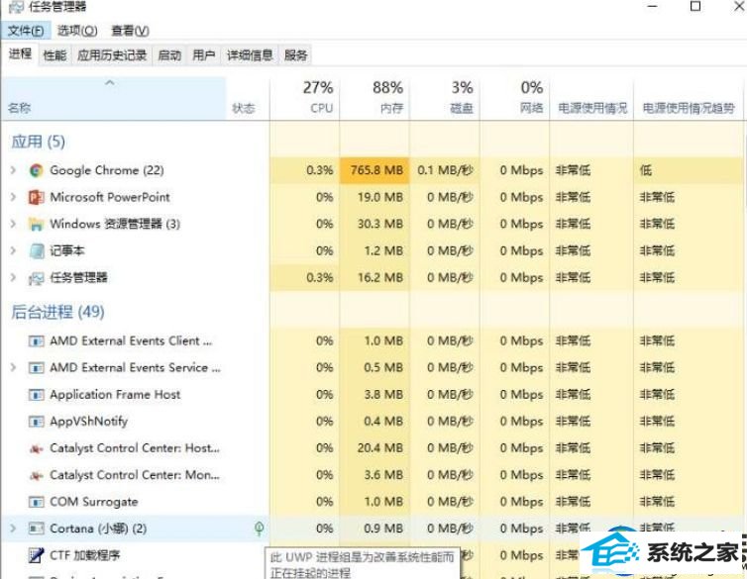Expand the Google Chrome (22) group
The height and width of the screenshot is (579, 747).
tap(13, 170)
